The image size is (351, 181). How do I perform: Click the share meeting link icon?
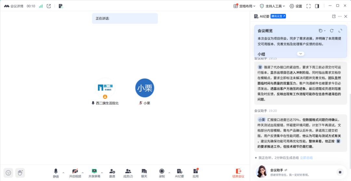pos(49,6)
